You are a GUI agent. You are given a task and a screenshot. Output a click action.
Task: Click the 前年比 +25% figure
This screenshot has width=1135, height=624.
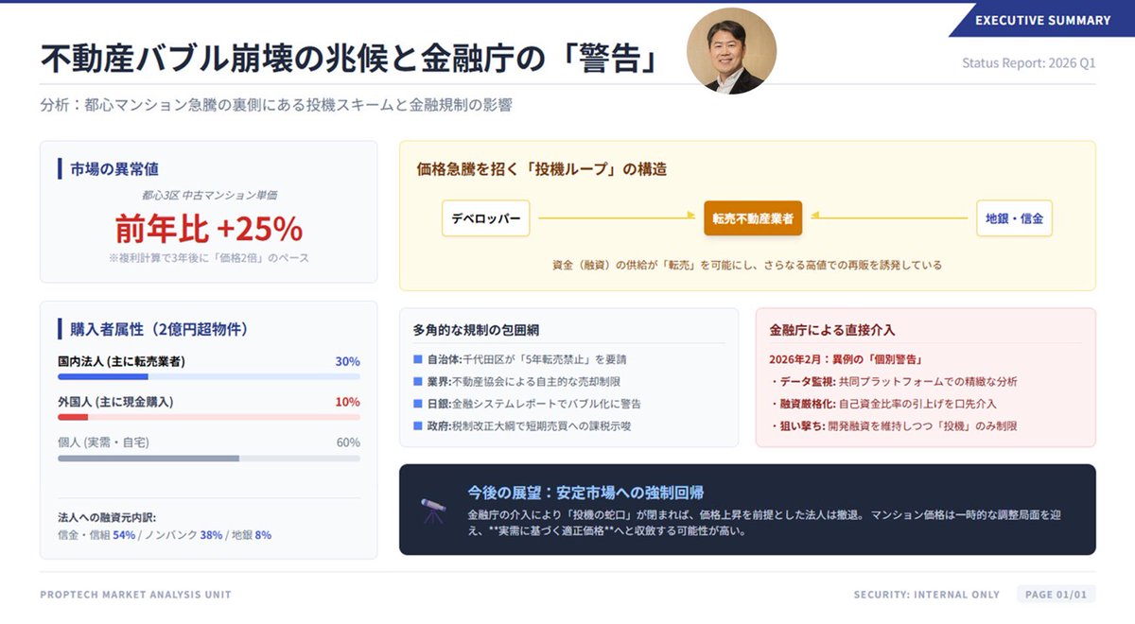[x=207, y=230]
